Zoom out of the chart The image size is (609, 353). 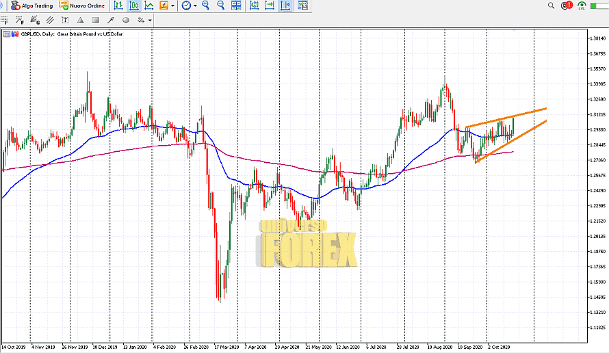[x=221, y=5]
